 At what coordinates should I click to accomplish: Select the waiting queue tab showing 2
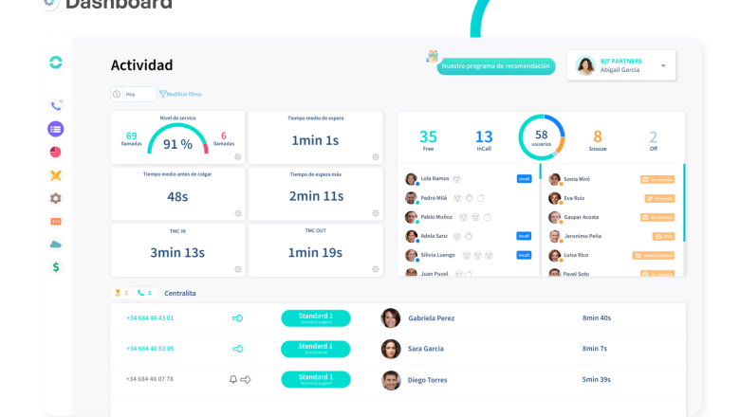(x=121, y=293)
